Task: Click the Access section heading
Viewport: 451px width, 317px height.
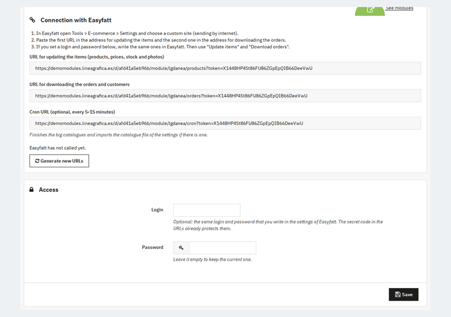Action: click(x=48, y=190)
